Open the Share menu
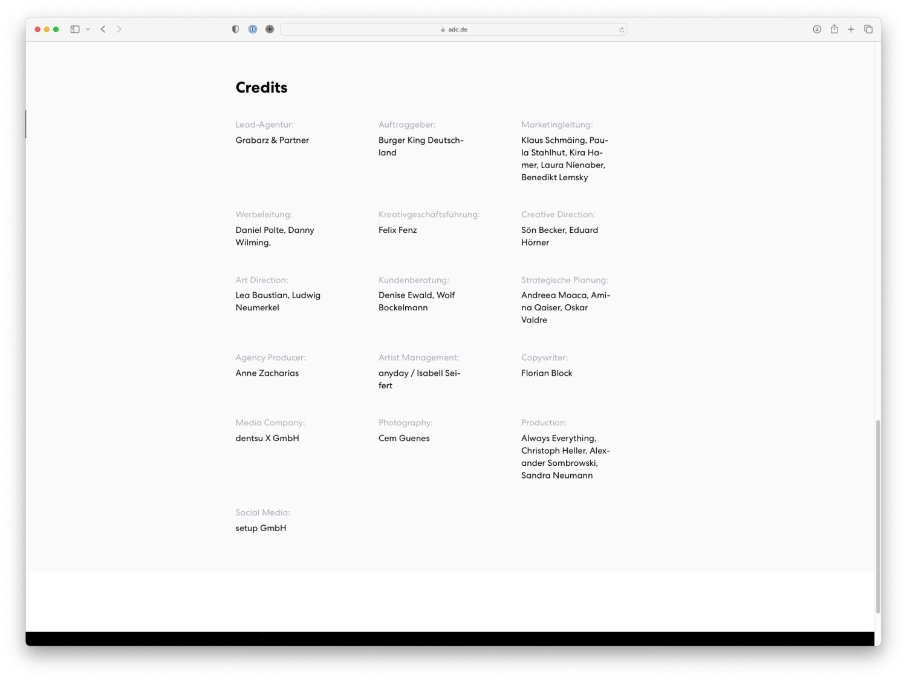 (834, 29)
